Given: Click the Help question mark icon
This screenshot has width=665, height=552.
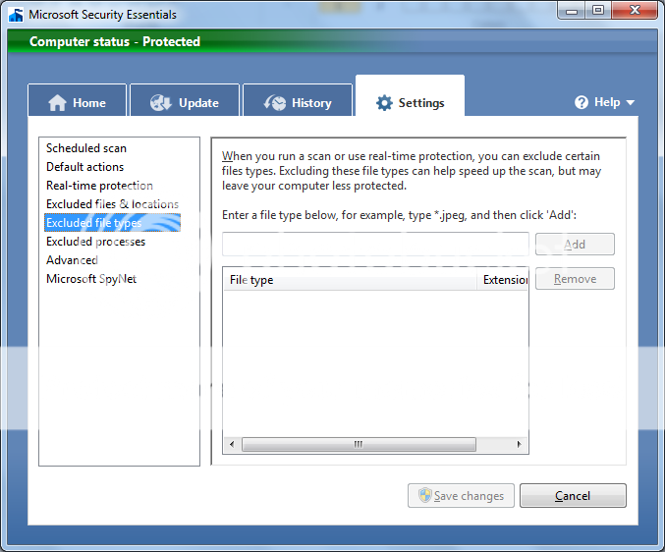Looking at the screenshot, I should pos(582,102).
